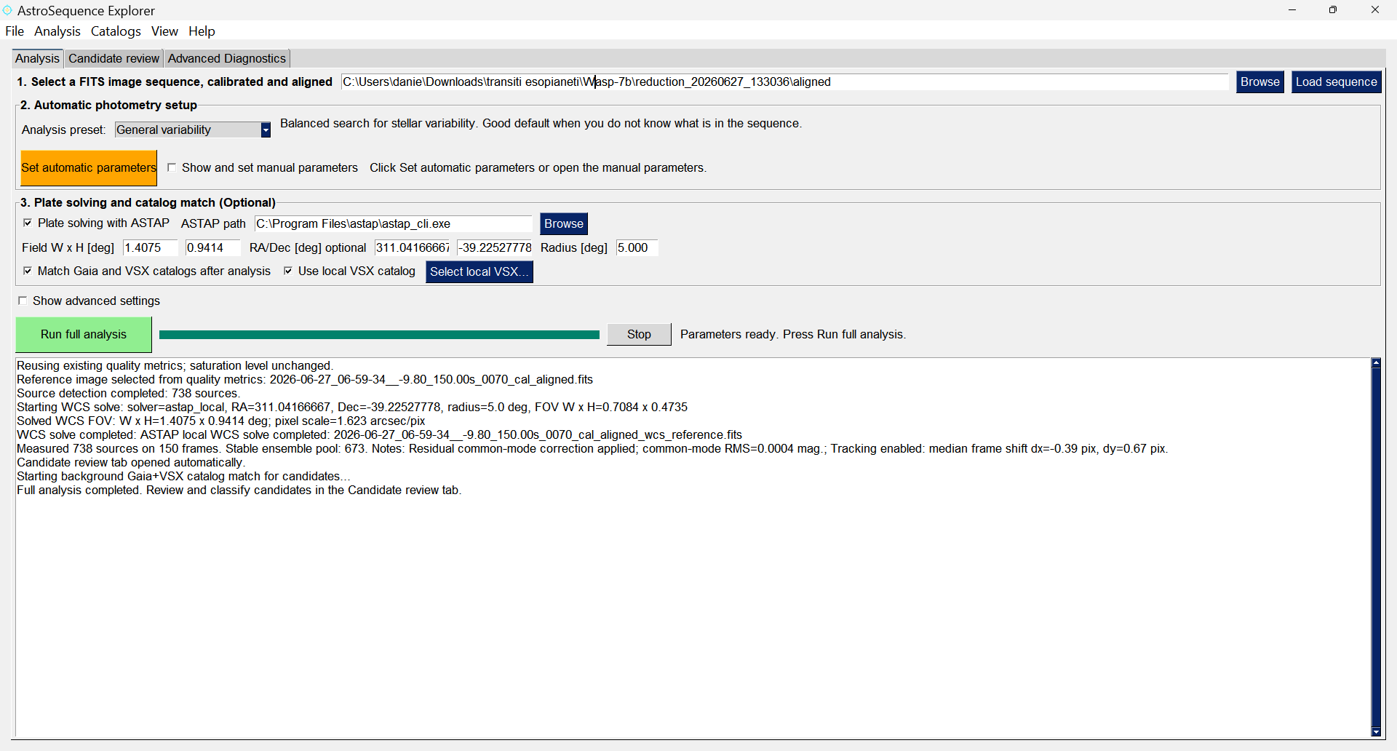The width and height of the screenshot is (1397, 751).
Task: Click Set automatic parameters button
Action: tap(89, 167)
